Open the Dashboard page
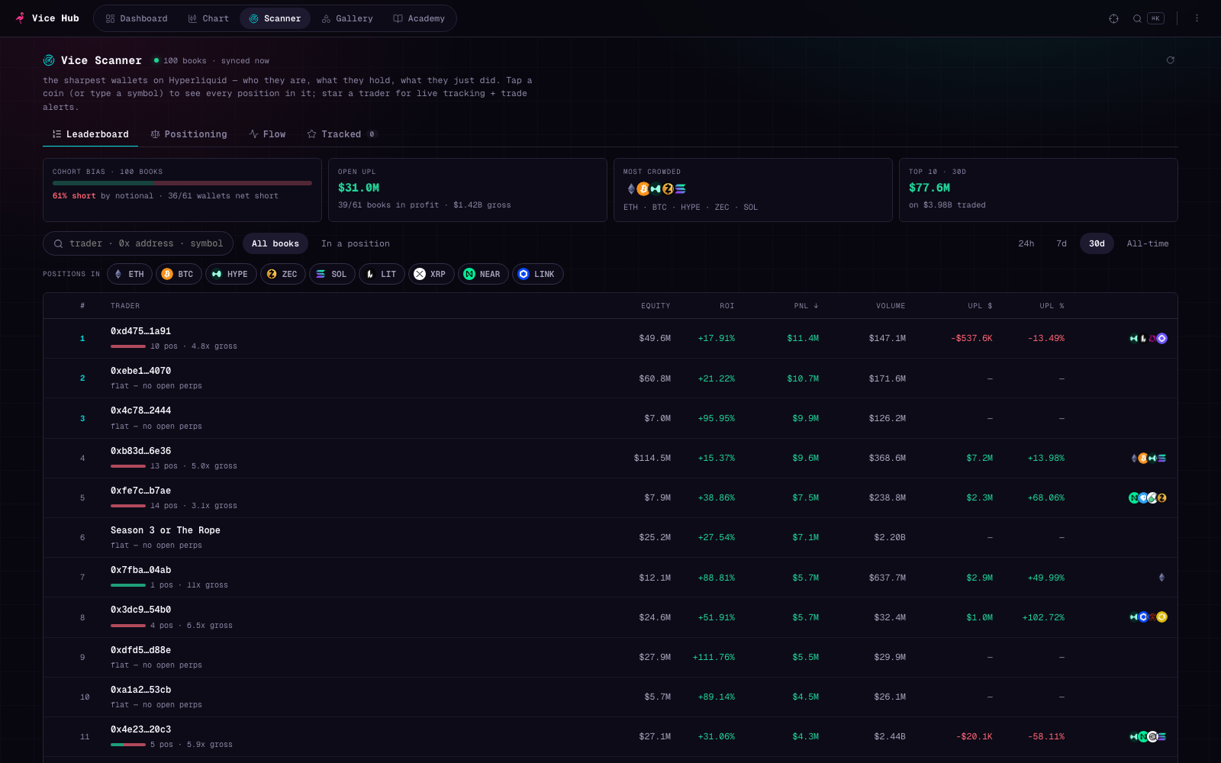 click(x=137, y=18)
